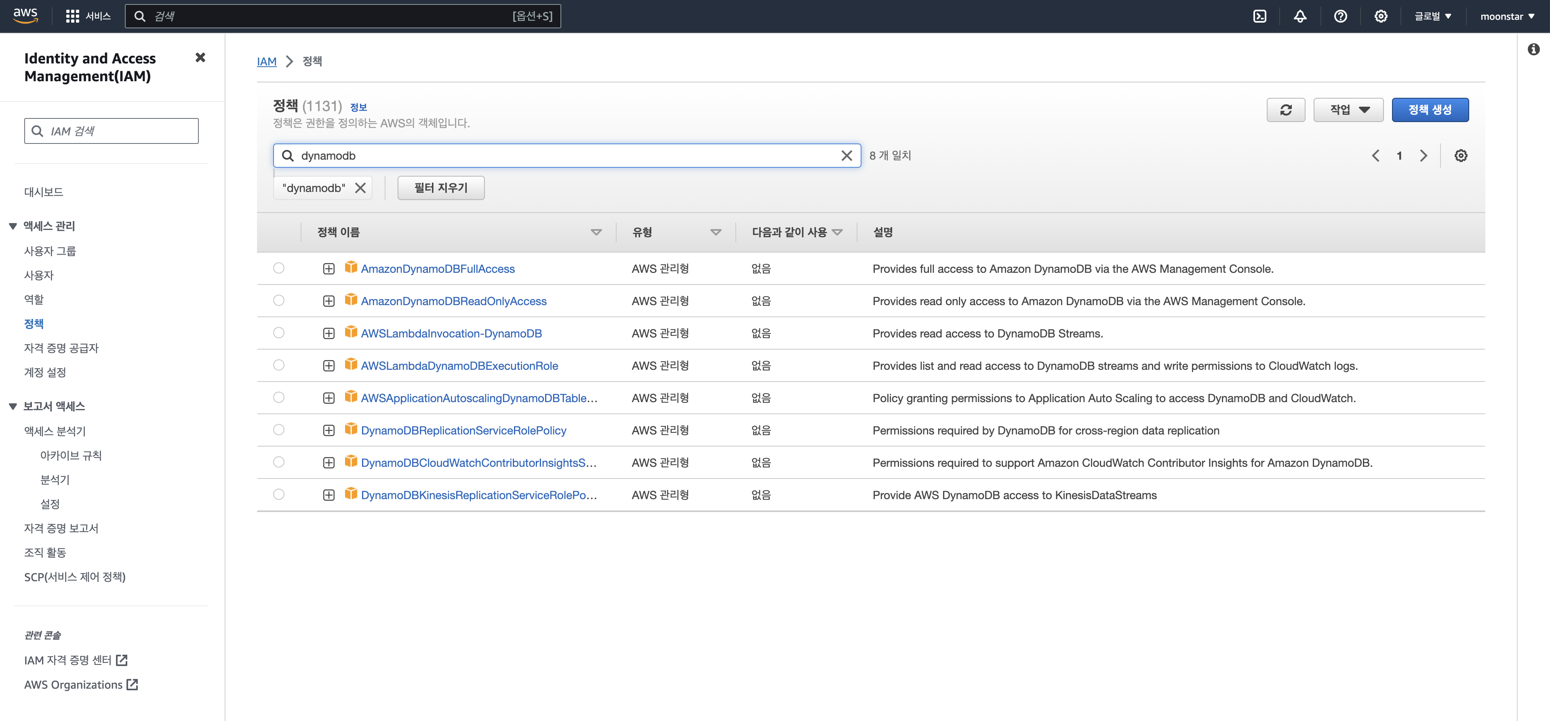Expand AmazonDynamoDBReadOnlyAccess policy details
This screenshot has height=721, width=1550.
tap(329, 301)
